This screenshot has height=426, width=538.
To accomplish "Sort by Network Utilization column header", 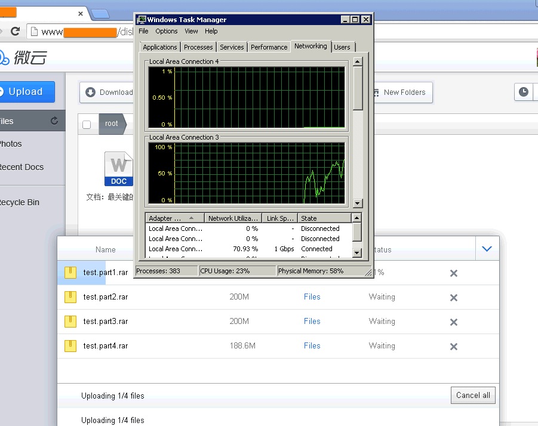I will pyautogui.click(x=233, y=218).
